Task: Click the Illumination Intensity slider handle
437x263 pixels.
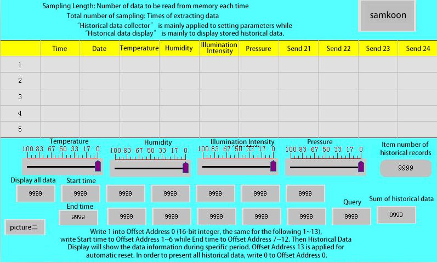Action: click(x=273, y=166)
